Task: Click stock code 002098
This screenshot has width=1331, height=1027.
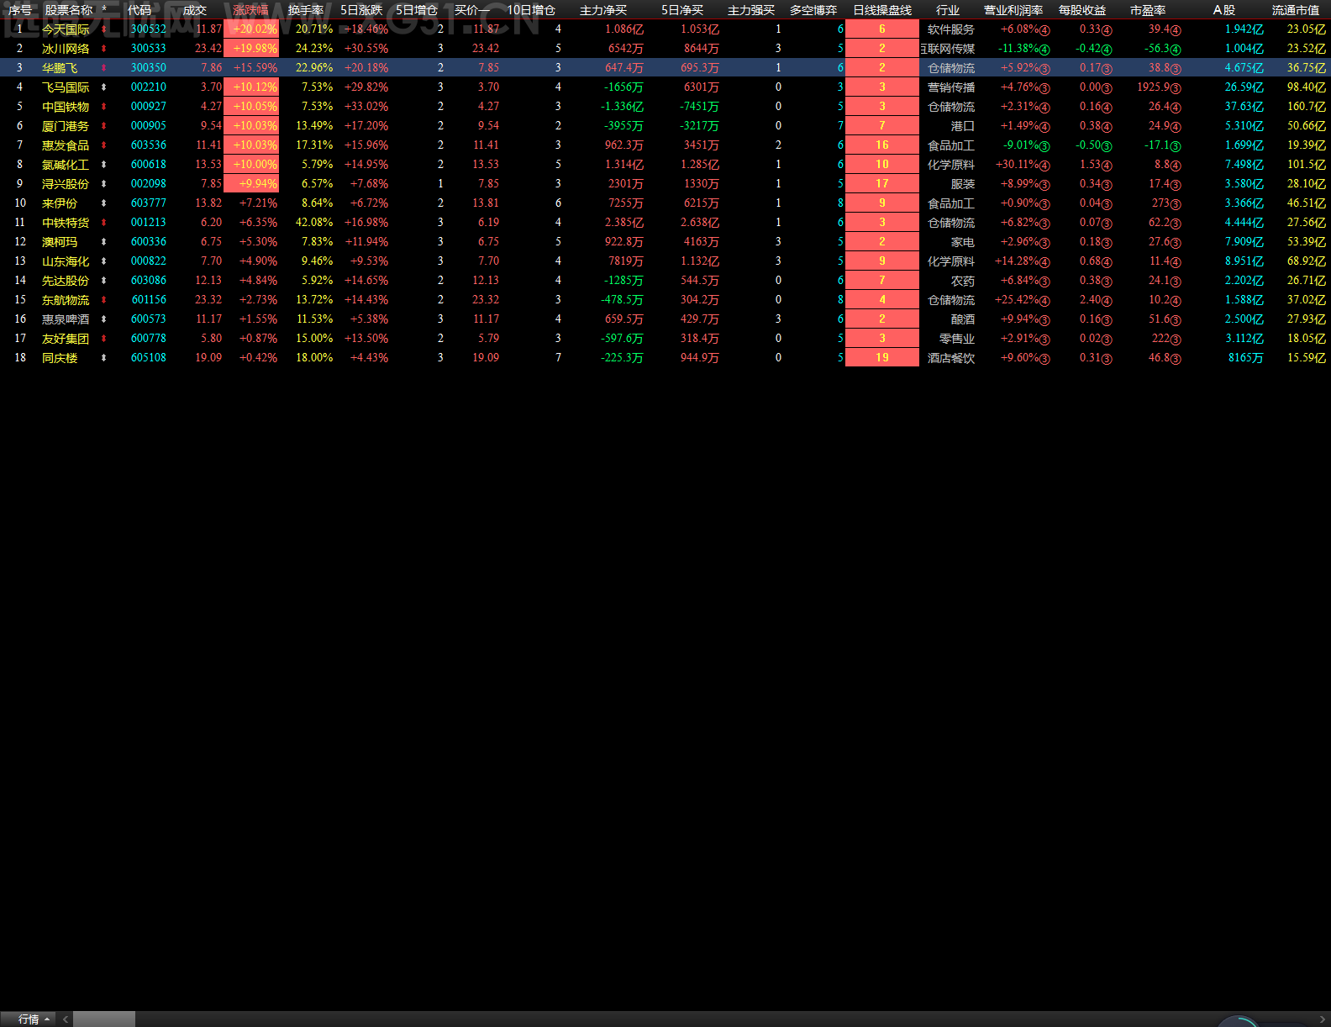Action: [x=149, y=184]
